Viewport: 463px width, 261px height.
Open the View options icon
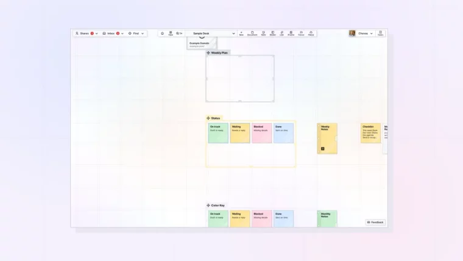tap(171, 34)
